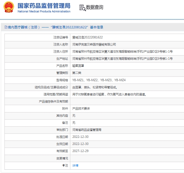184x173 pixels.
Task: Select model specs YB-MZ1、YB-MZ2、YB-MZ3、YB-MZ4
Action: [x=99, y=80]
